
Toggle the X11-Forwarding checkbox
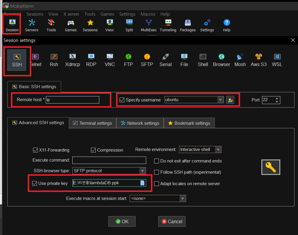coord(35,150)
